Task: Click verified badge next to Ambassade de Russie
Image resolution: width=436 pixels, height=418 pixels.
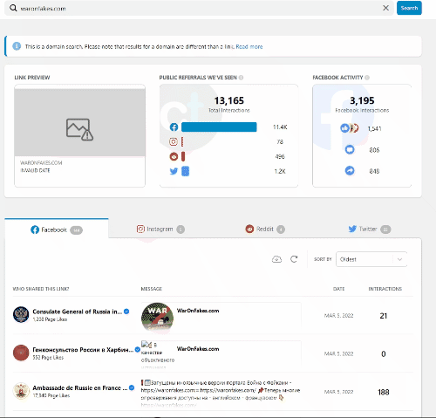Action: pos(132,387)
